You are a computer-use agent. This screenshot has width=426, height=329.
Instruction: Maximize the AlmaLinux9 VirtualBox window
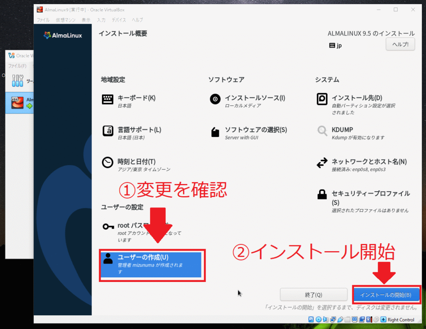[x=396, y=10]
